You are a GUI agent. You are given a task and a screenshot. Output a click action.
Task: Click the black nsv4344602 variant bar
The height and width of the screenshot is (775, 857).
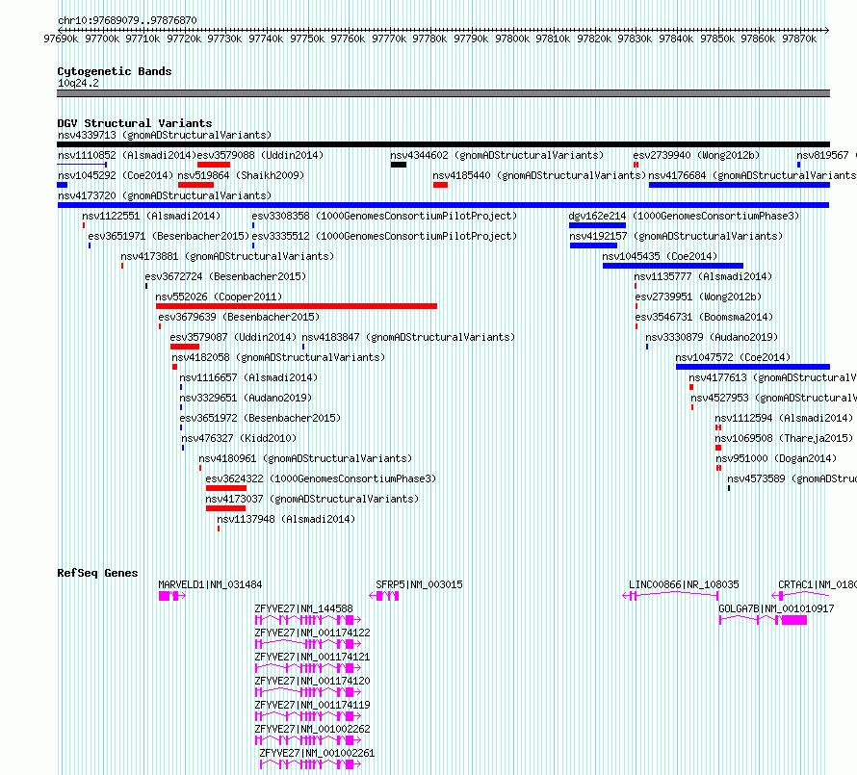pos(399,165)
